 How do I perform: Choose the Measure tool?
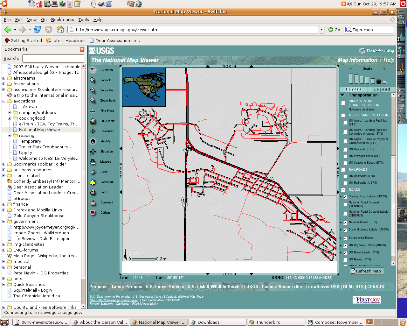pos(93,162)
